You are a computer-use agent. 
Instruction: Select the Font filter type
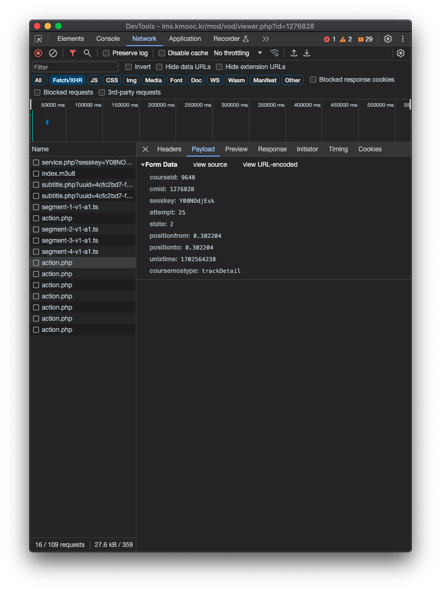click(176, 80)
